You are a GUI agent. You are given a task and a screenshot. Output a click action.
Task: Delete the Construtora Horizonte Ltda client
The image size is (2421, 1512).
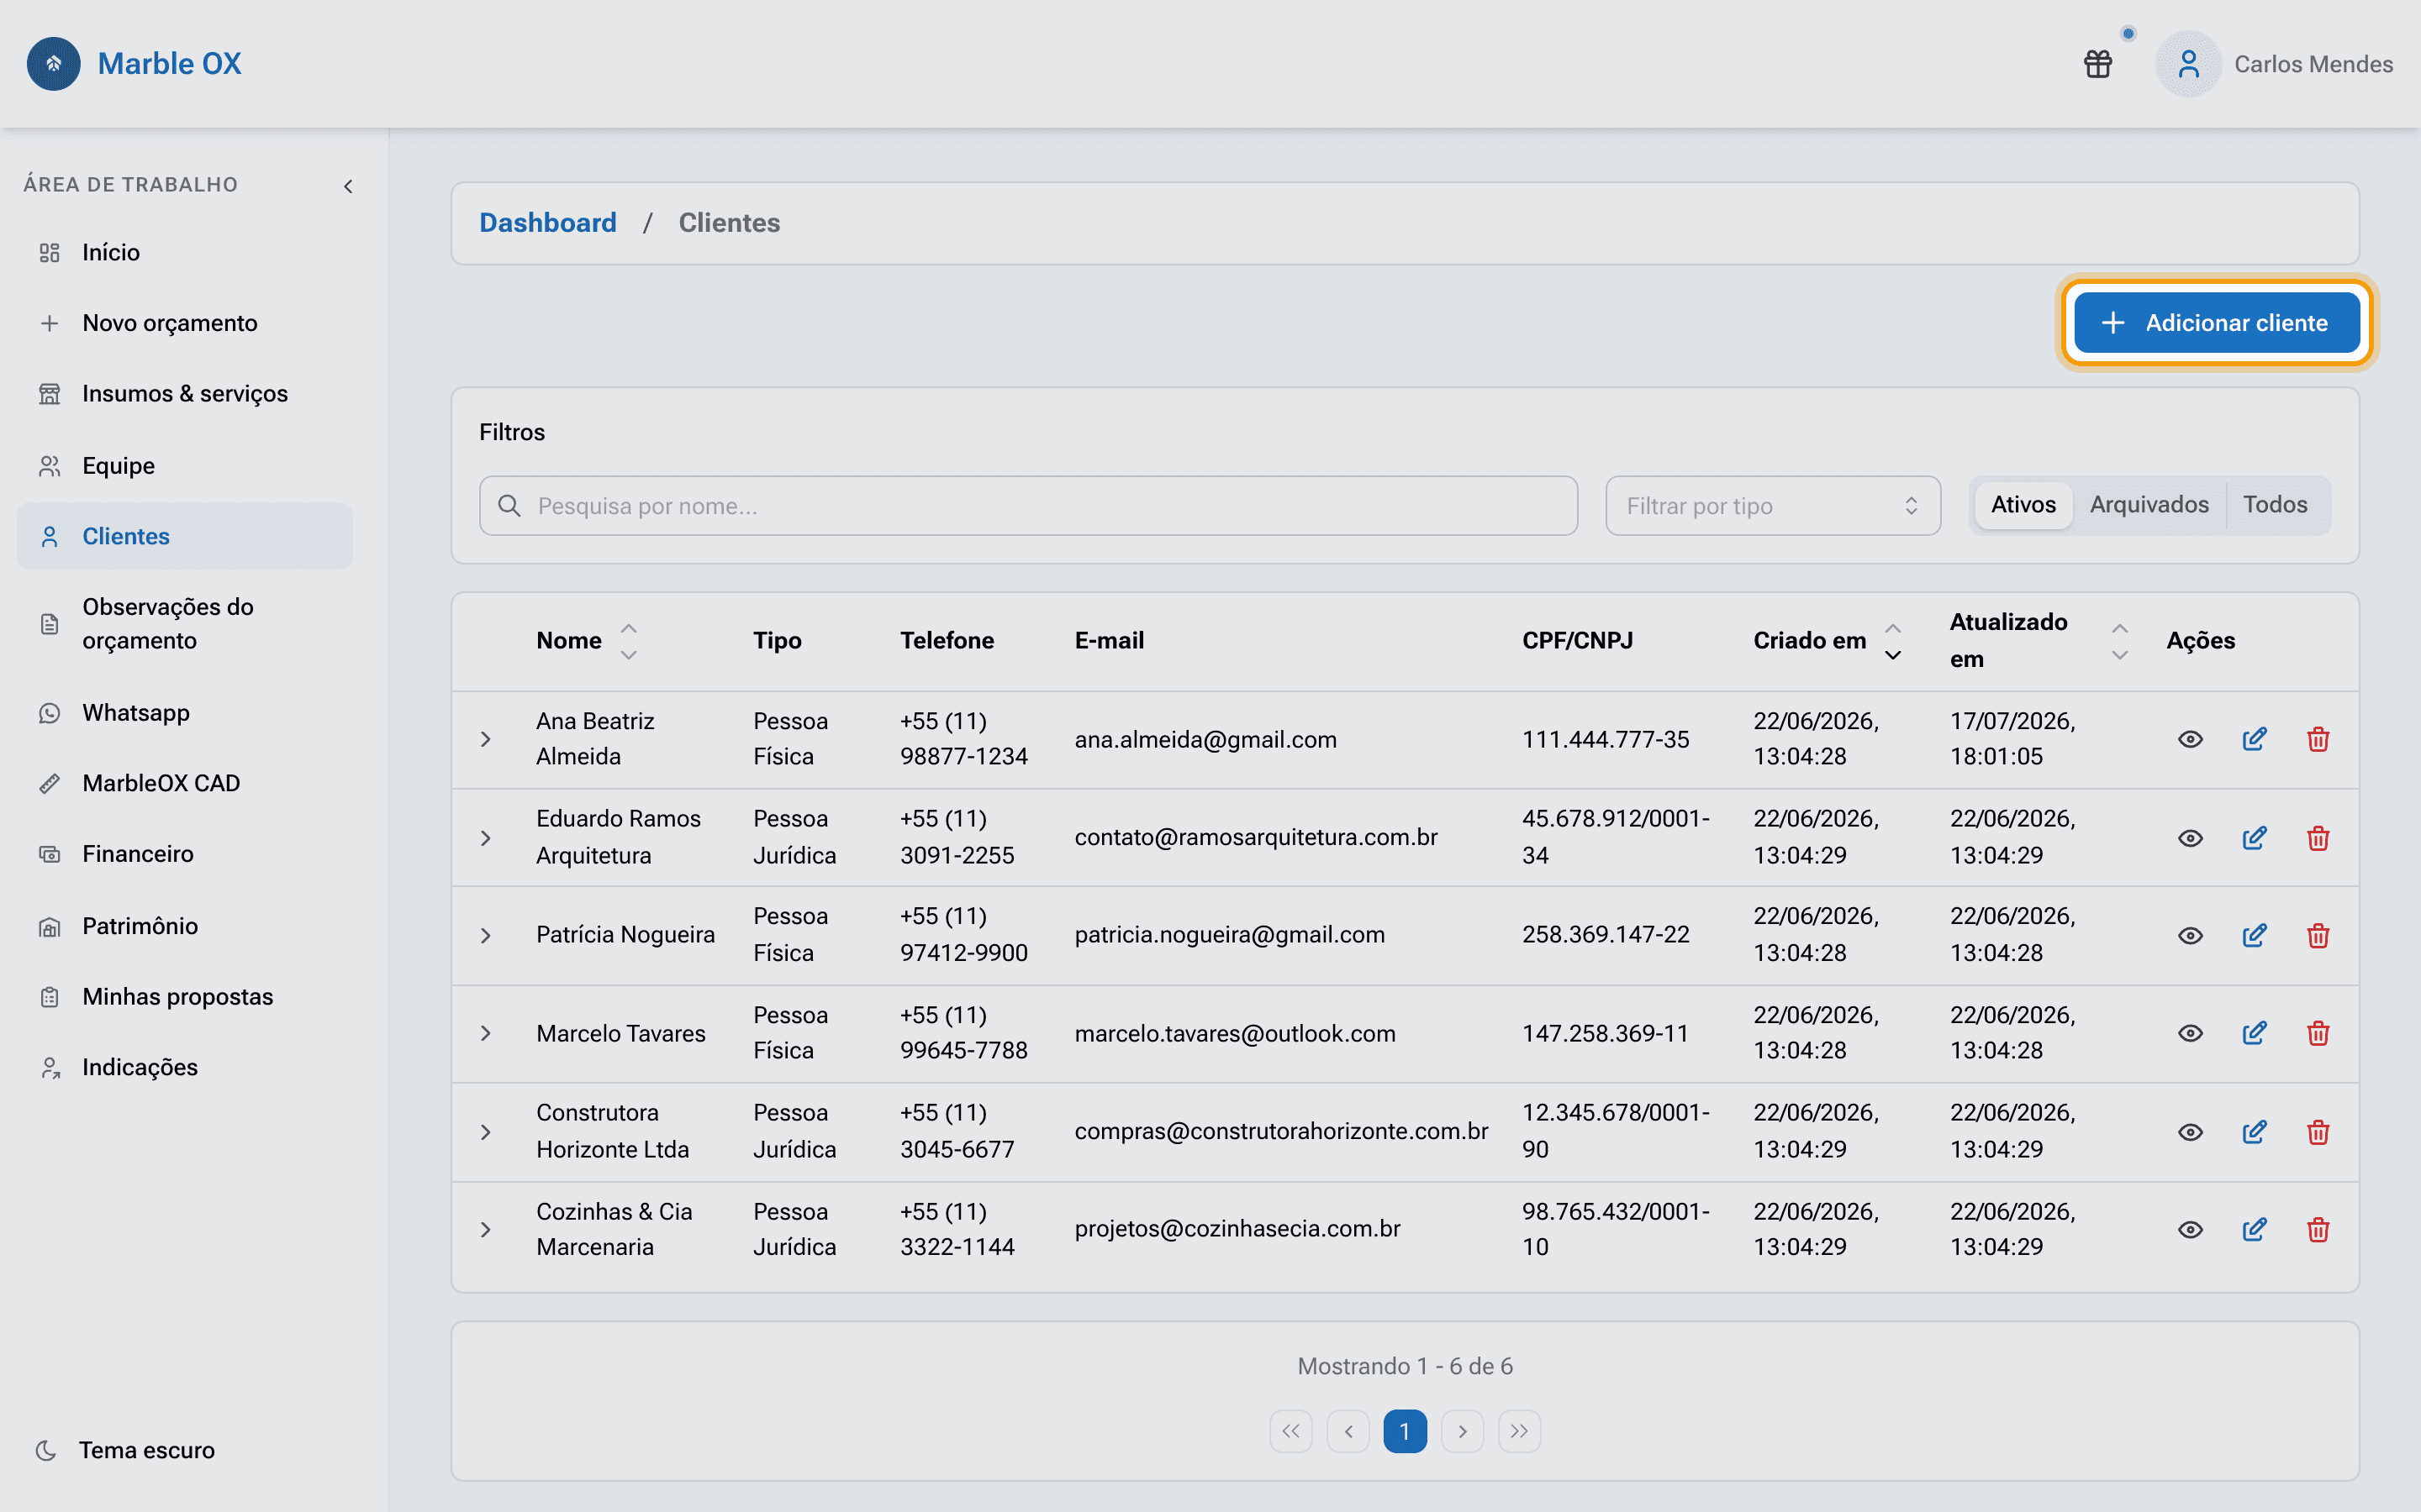point(2318,1132)
